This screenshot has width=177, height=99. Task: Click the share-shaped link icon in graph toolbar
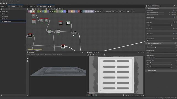[43, 9]
